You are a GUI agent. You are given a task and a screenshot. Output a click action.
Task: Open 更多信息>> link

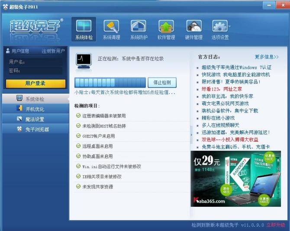point(267,57)
